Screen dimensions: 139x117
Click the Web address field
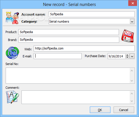84,48
